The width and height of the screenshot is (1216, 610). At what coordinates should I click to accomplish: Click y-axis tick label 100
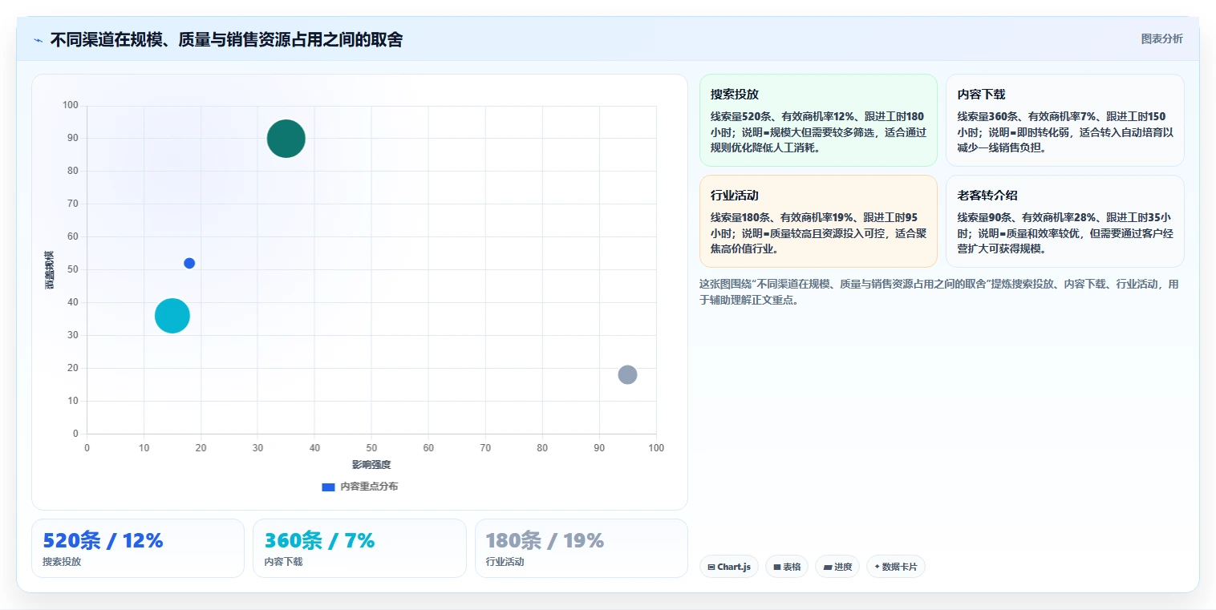[70, 105]
